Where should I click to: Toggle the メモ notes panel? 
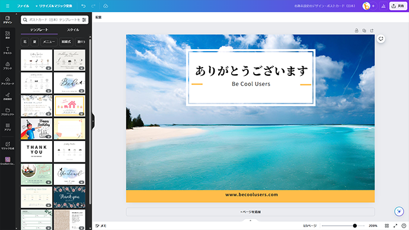[101, 226]
